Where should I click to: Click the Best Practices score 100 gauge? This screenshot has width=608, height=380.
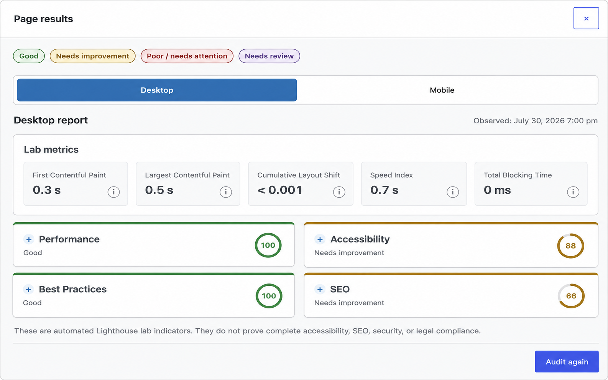pos(269,296)
